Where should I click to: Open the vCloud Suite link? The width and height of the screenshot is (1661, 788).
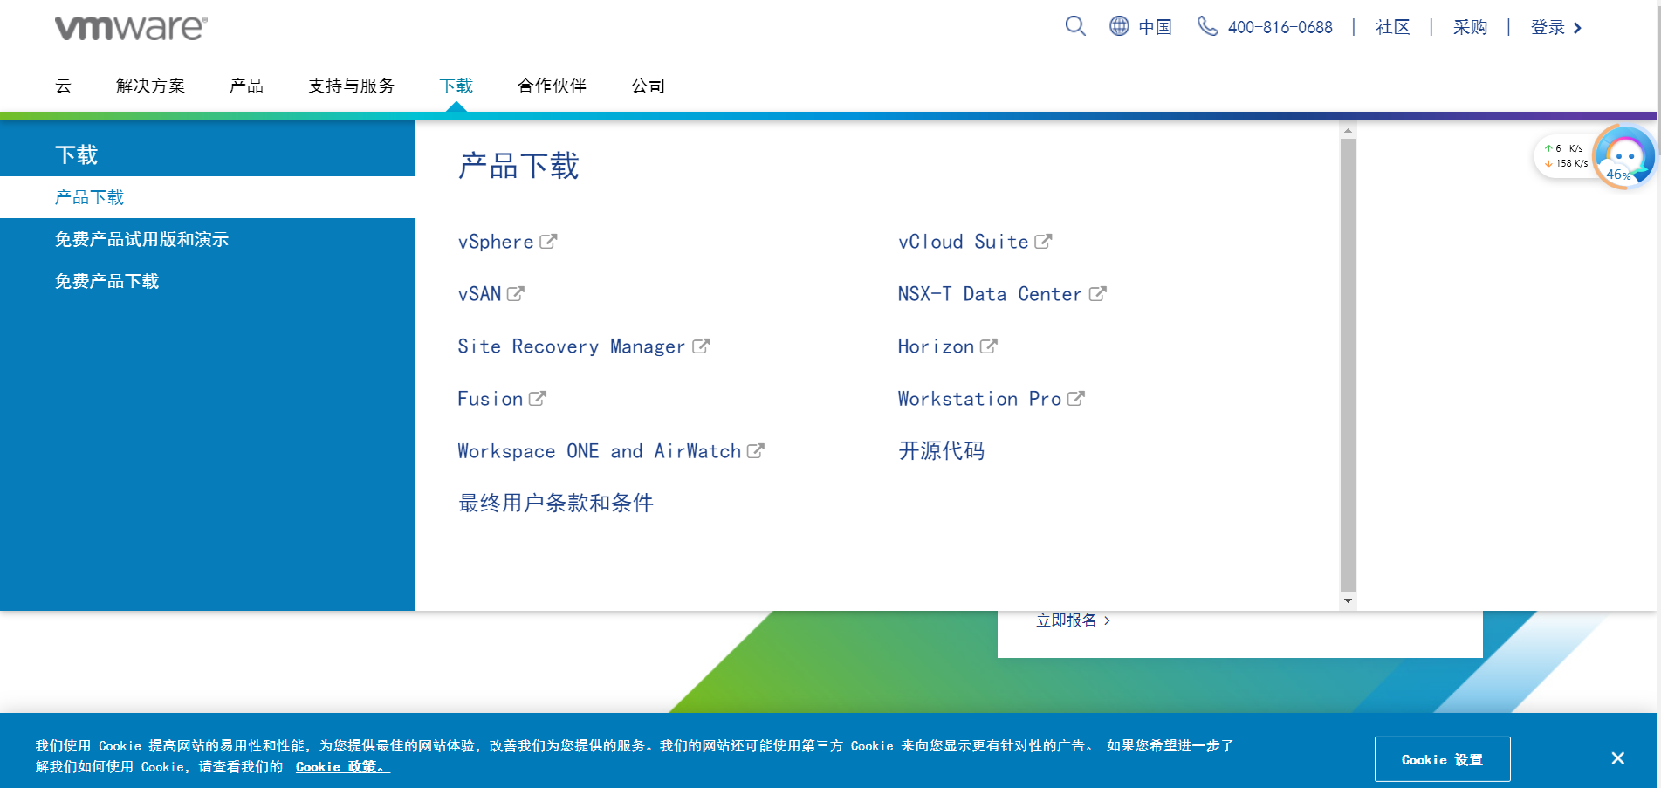pos(964,242)
